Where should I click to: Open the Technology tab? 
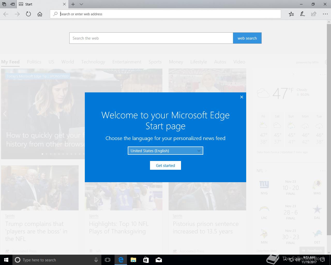(93, 62)
